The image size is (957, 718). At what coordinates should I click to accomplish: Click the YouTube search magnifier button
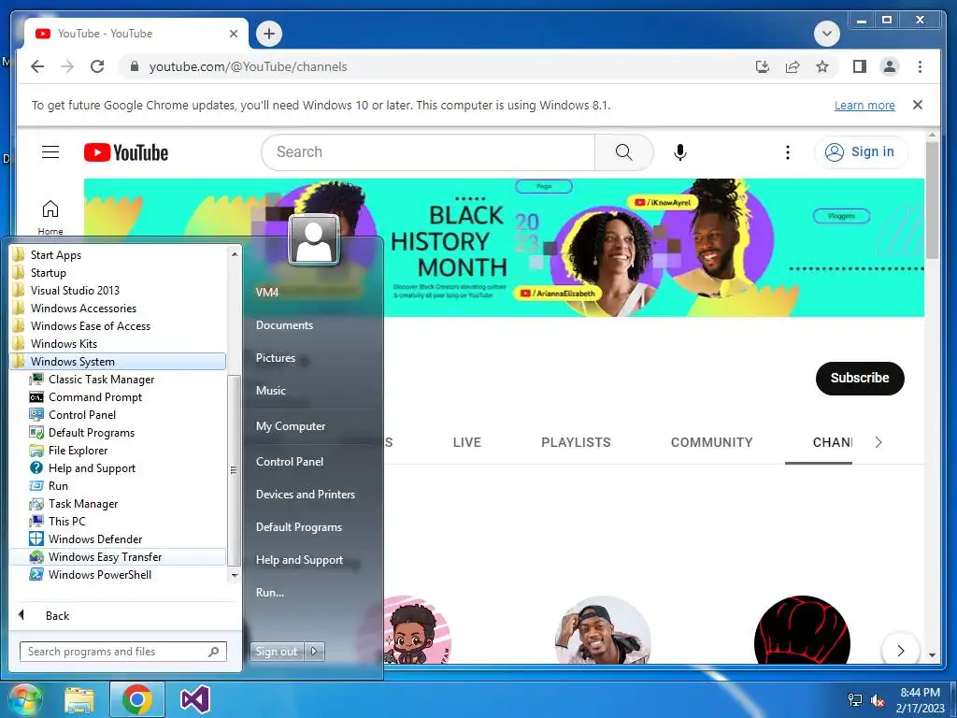pyautogui.click(x=623, y=152)
